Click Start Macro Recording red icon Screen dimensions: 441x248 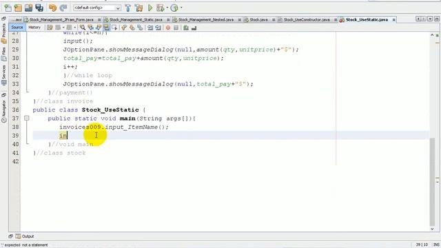click(x=168, y=28)
